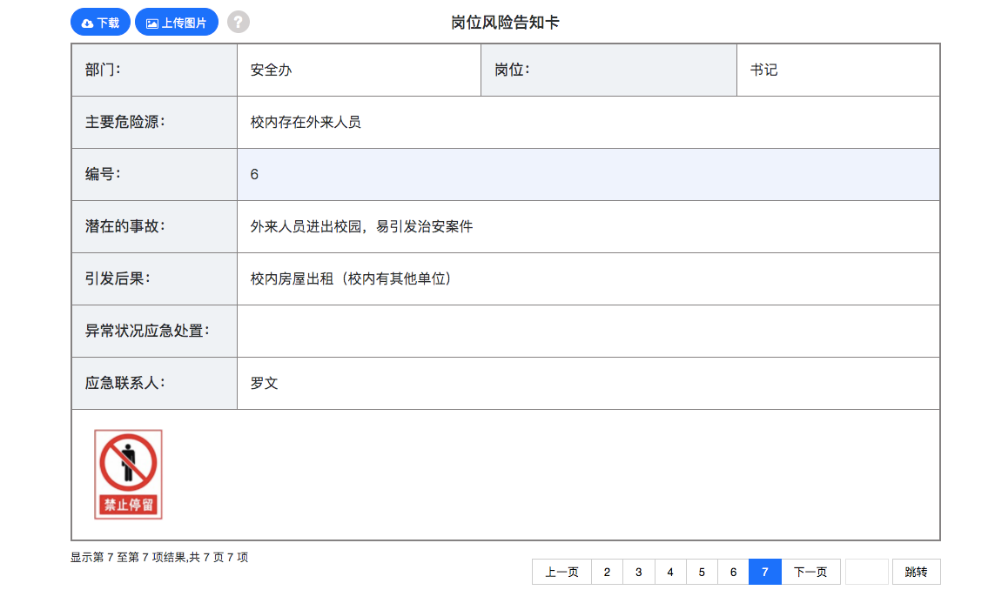995x610 pixels.
Task: Jump to page 3
Action: point(638,572)
